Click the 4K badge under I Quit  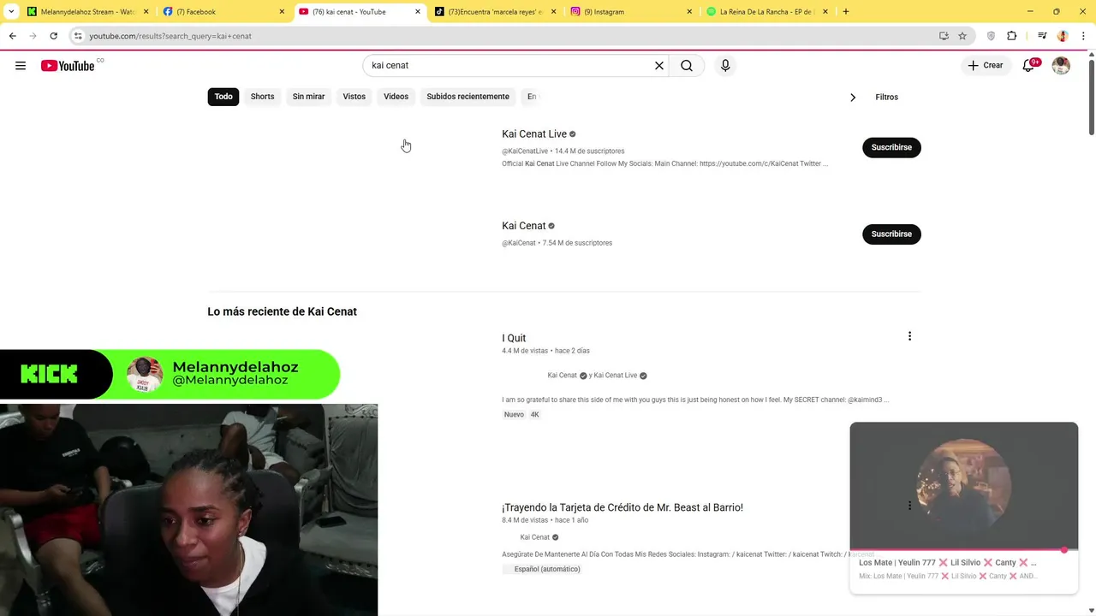[x=534, y=415]
